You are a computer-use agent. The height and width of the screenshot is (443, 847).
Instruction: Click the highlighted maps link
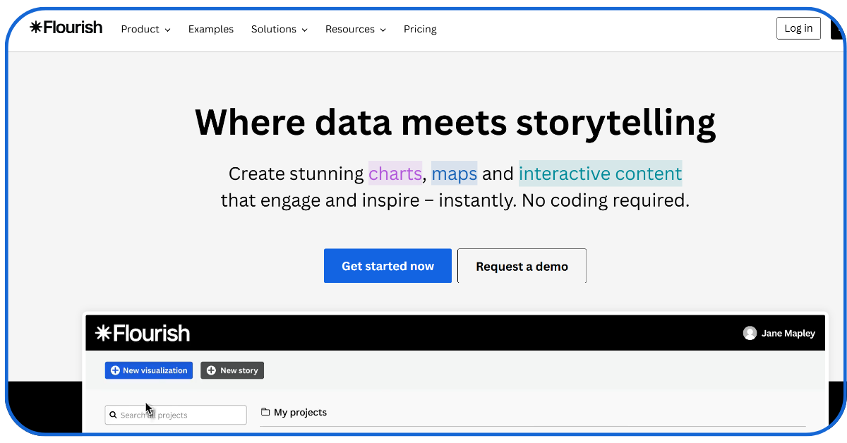click(454, 174)
